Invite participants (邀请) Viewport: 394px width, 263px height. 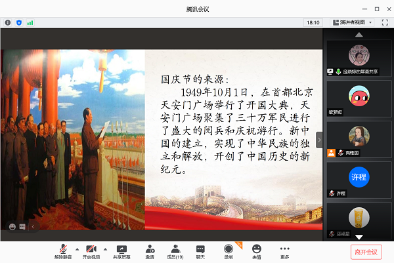[150, 251]
